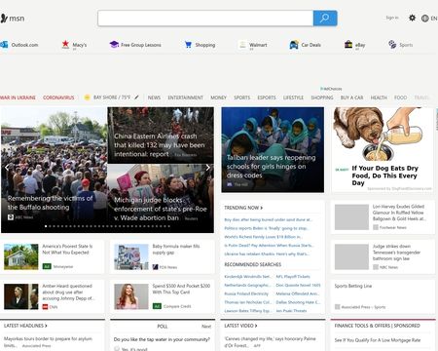Click 'NFL Playoff Tickets' recommended search
This screenshot has width=438, height=351.
(293, 276)
